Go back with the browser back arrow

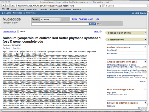click(x=4, y=6)
